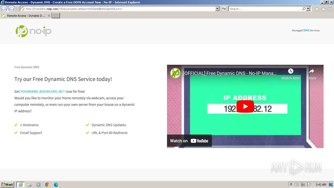Click Watch on YouTube button

point(189,141)
